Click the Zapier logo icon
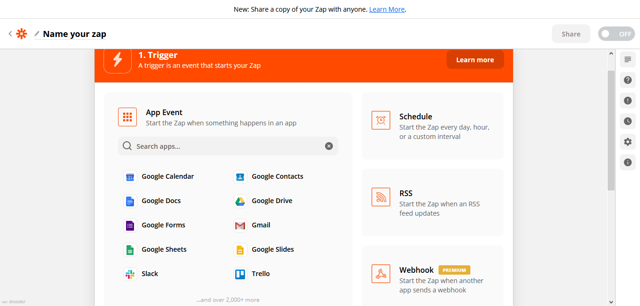 pos(22,34)
